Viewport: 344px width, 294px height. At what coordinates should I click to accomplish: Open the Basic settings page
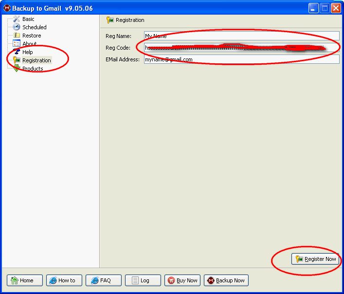(28, 19)
